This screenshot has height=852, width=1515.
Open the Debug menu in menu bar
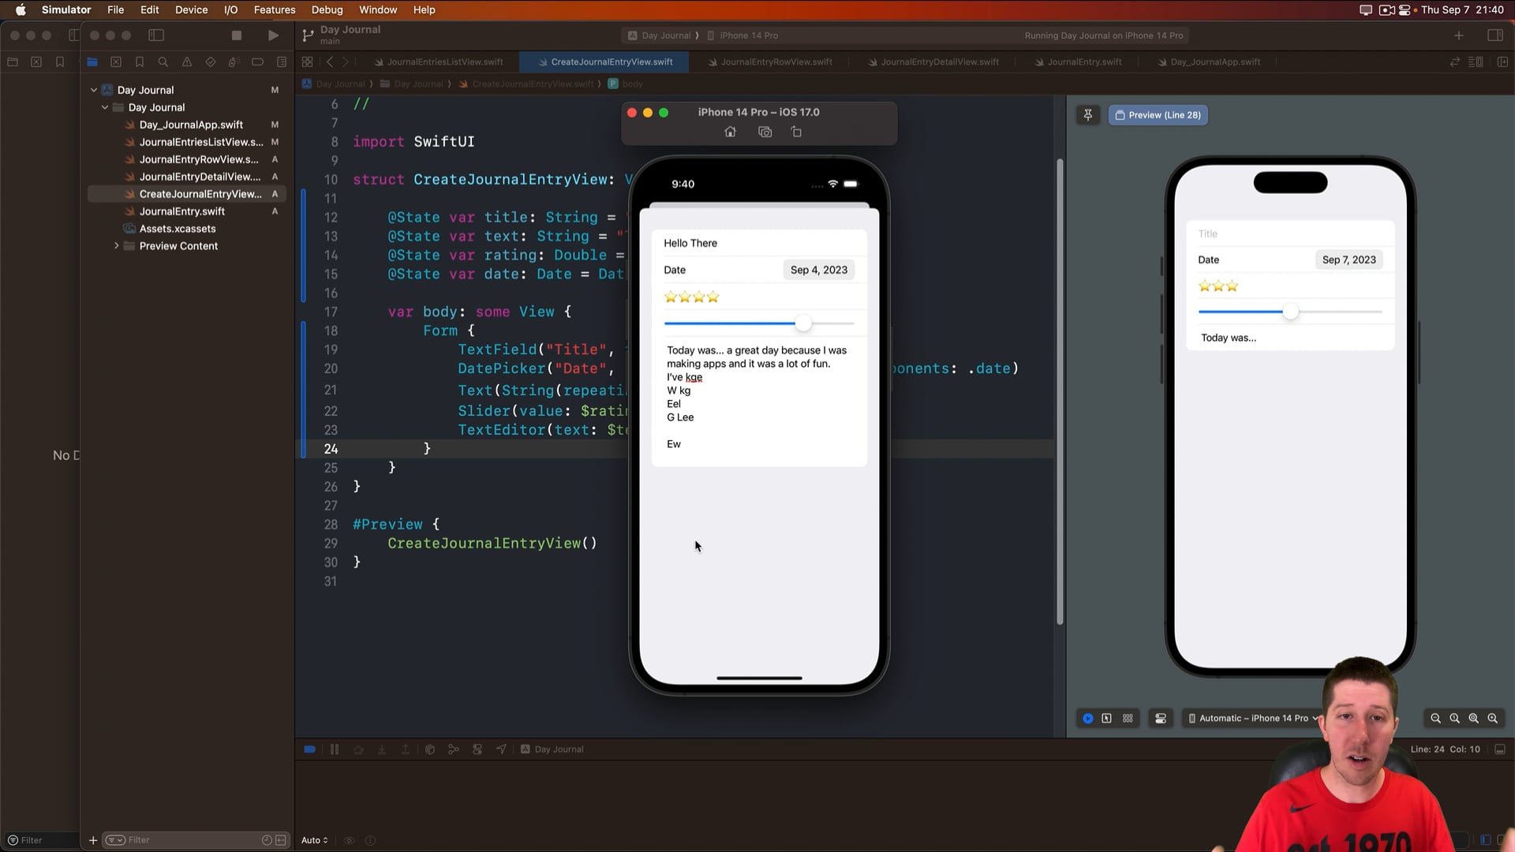click(x=327, y=10)
